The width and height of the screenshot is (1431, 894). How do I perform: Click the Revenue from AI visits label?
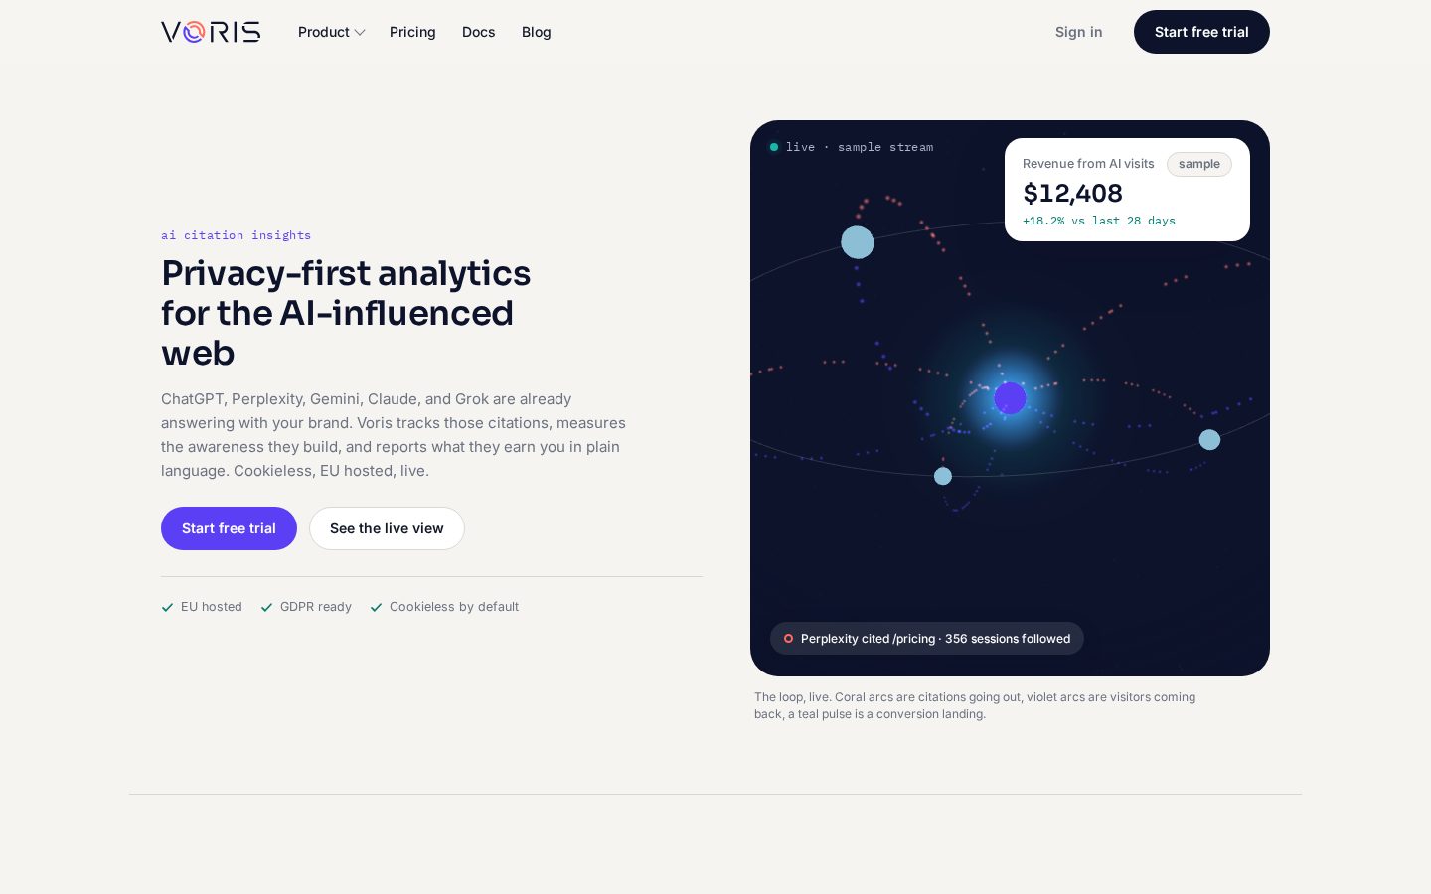point(1088,164)
